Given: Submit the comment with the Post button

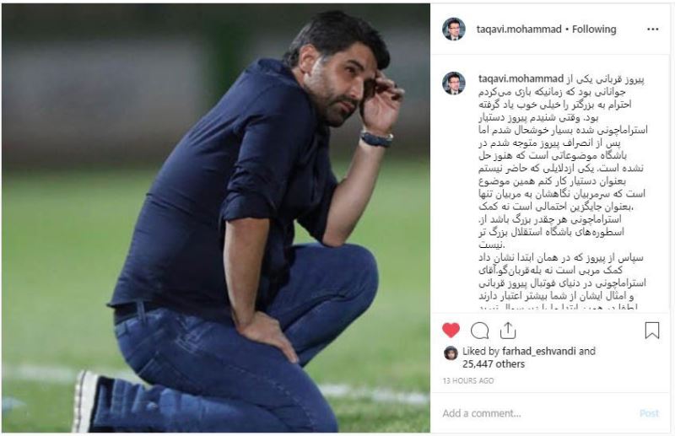Looking at the screenshot, I should [x=649, y=413].
